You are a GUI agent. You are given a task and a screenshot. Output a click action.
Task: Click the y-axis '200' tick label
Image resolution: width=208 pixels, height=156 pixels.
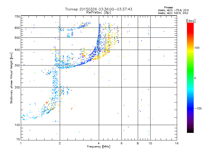pyautogui.click(x=17, y=87)
